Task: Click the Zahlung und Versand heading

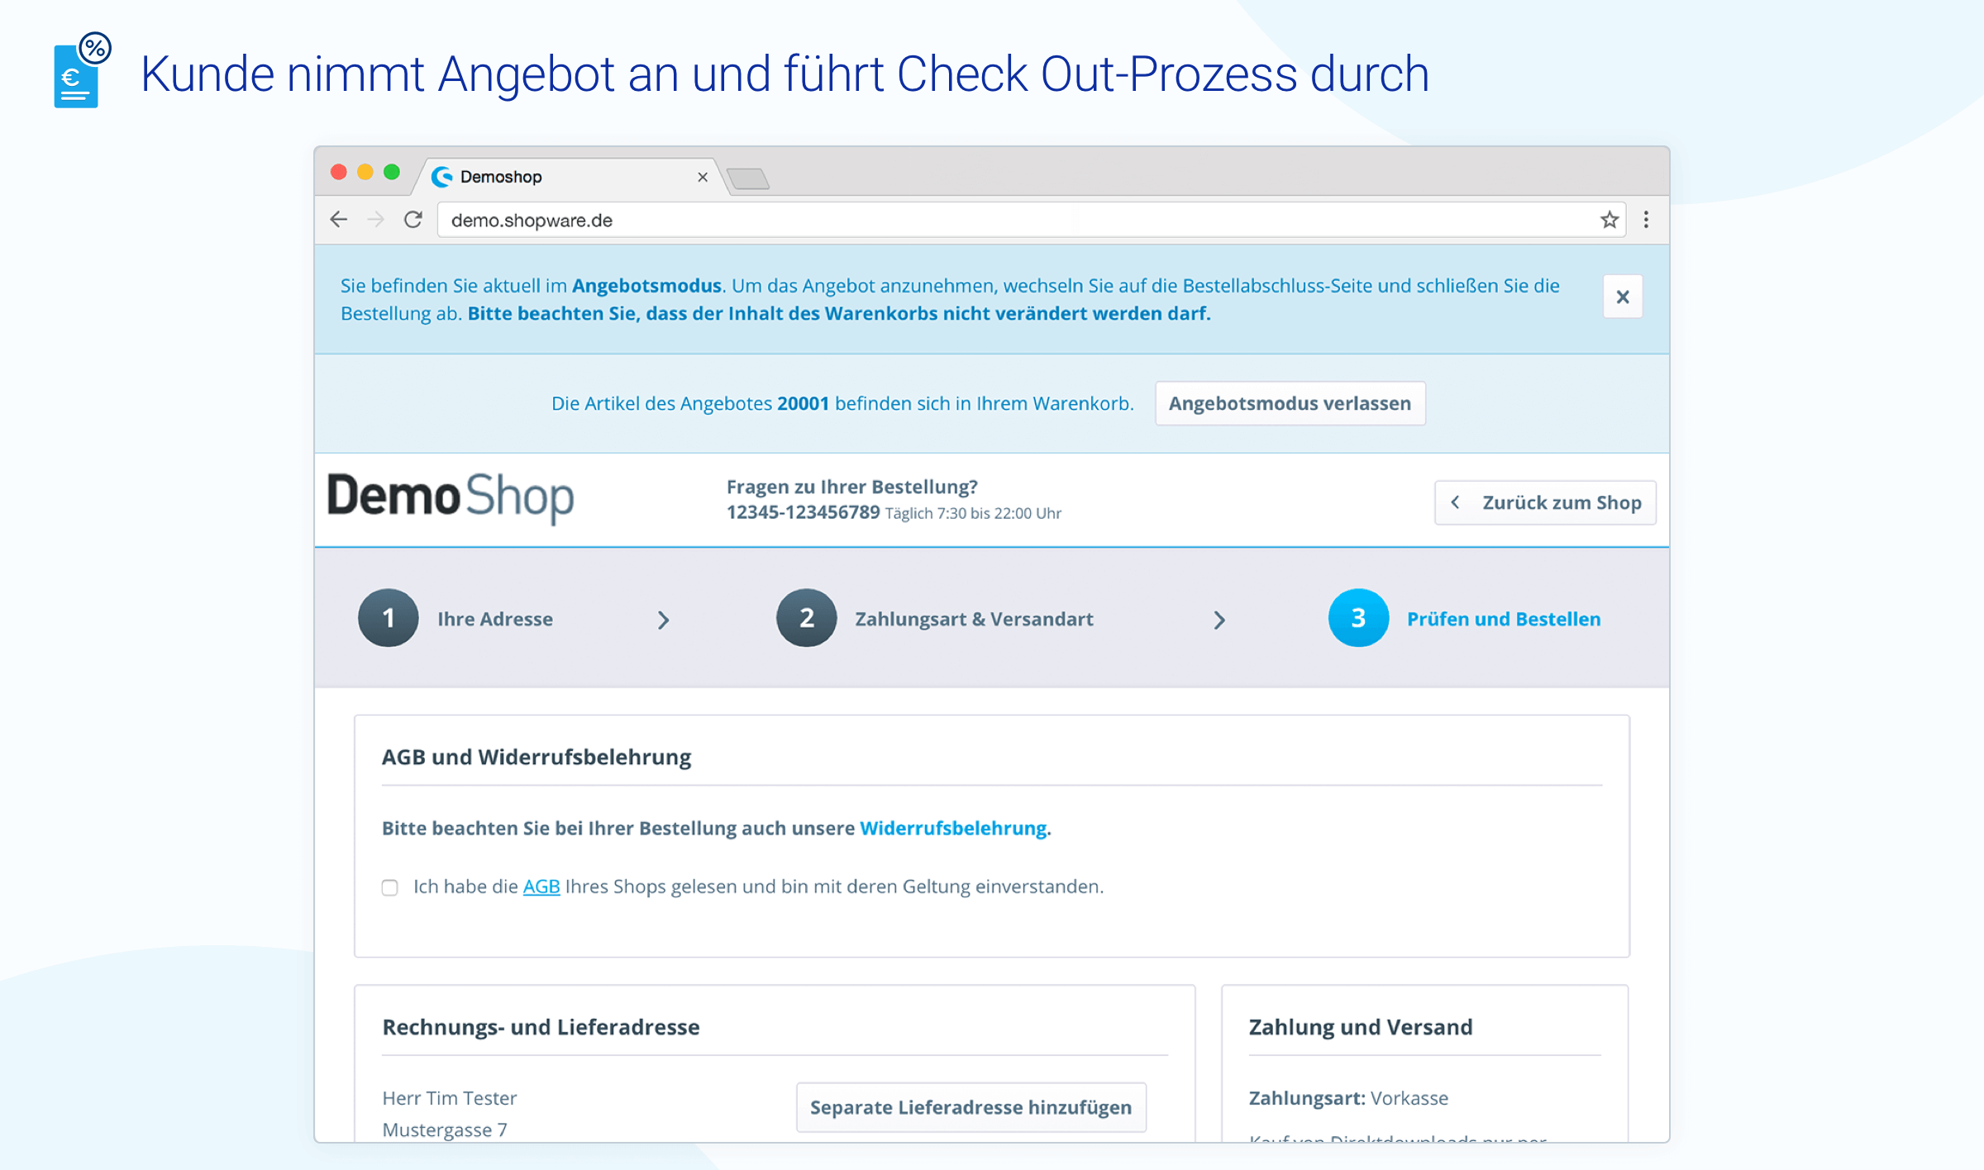Action: tap(1361, 1027)
